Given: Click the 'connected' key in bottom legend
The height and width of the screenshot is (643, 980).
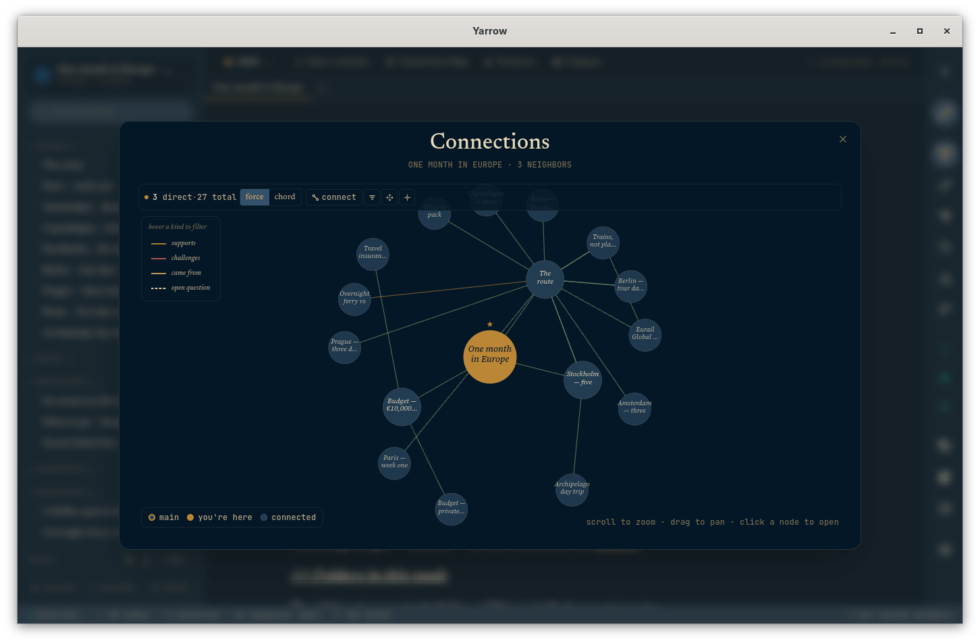Looking at the screenshot, I should coord(288,517).
